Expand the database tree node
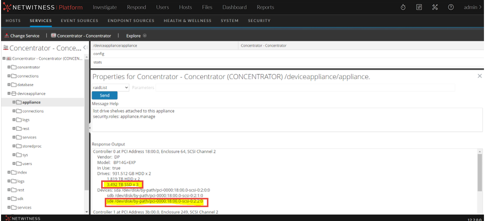 (x=9, y=85)
